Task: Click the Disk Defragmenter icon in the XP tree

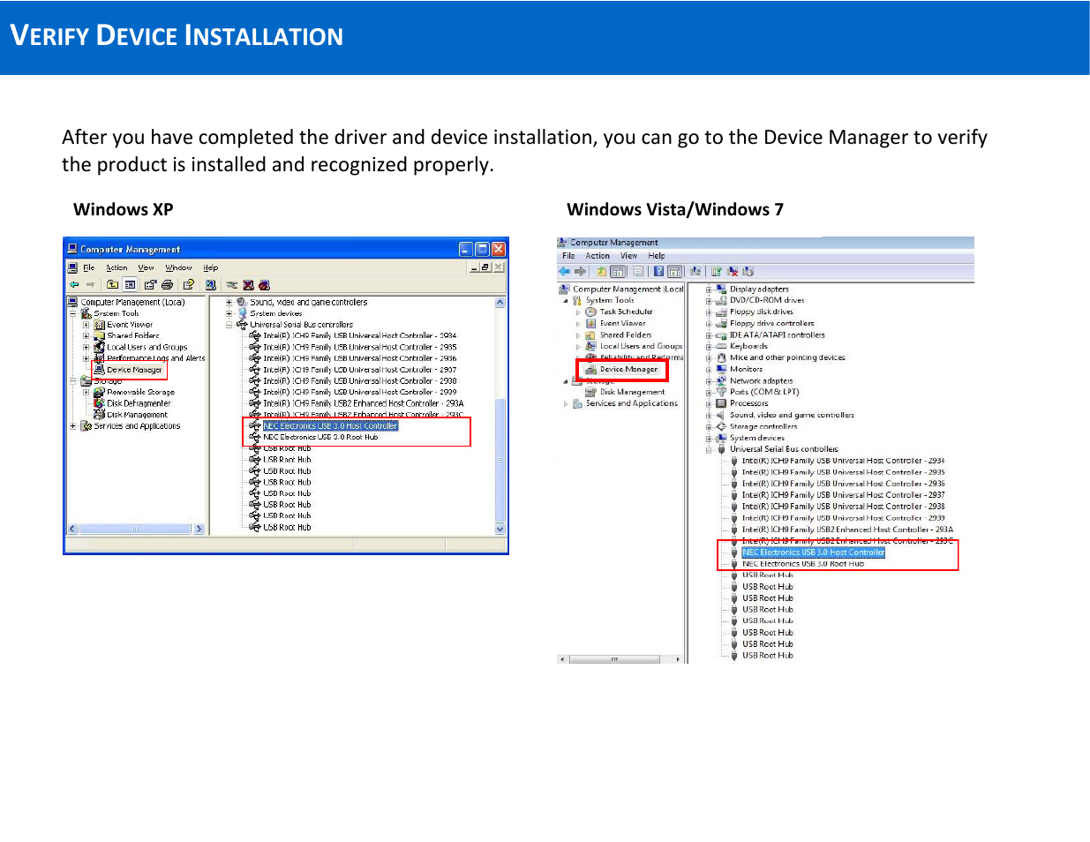Action: (x=100, y=403)
